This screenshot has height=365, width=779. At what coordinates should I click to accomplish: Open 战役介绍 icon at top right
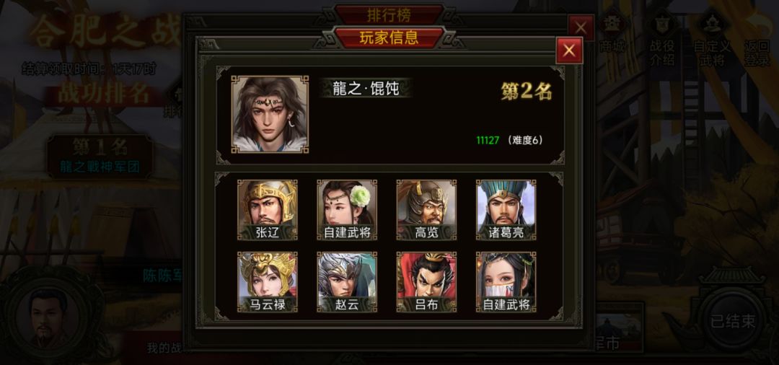pos(661,38)
